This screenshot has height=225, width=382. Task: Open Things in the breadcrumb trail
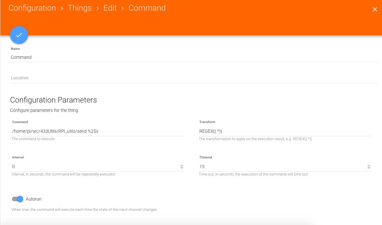(80, 8)
